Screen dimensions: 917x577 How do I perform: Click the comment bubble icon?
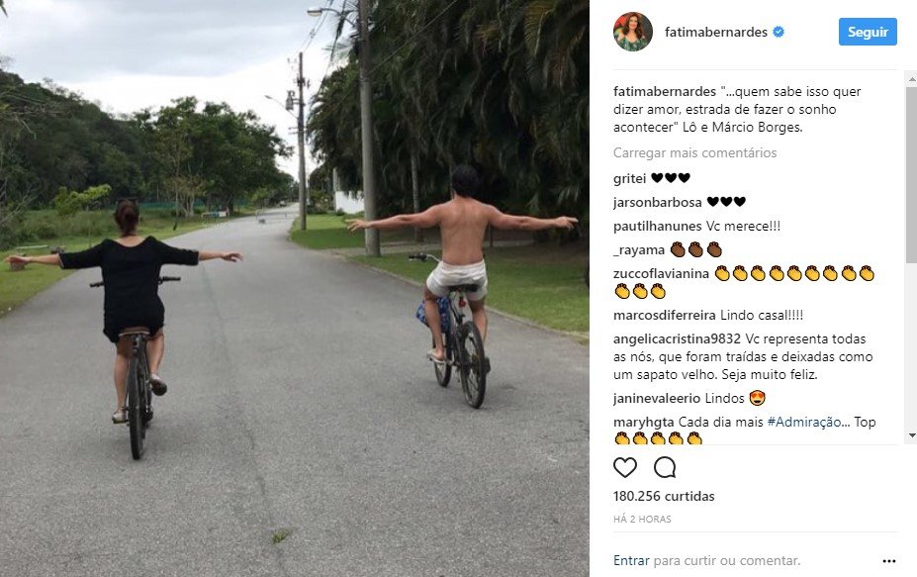[665, 467]
